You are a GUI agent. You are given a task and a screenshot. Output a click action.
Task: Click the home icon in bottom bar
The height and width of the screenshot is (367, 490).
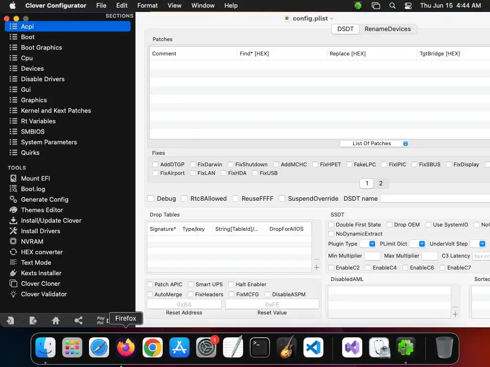pyautogui.click(x=56, y=320)
